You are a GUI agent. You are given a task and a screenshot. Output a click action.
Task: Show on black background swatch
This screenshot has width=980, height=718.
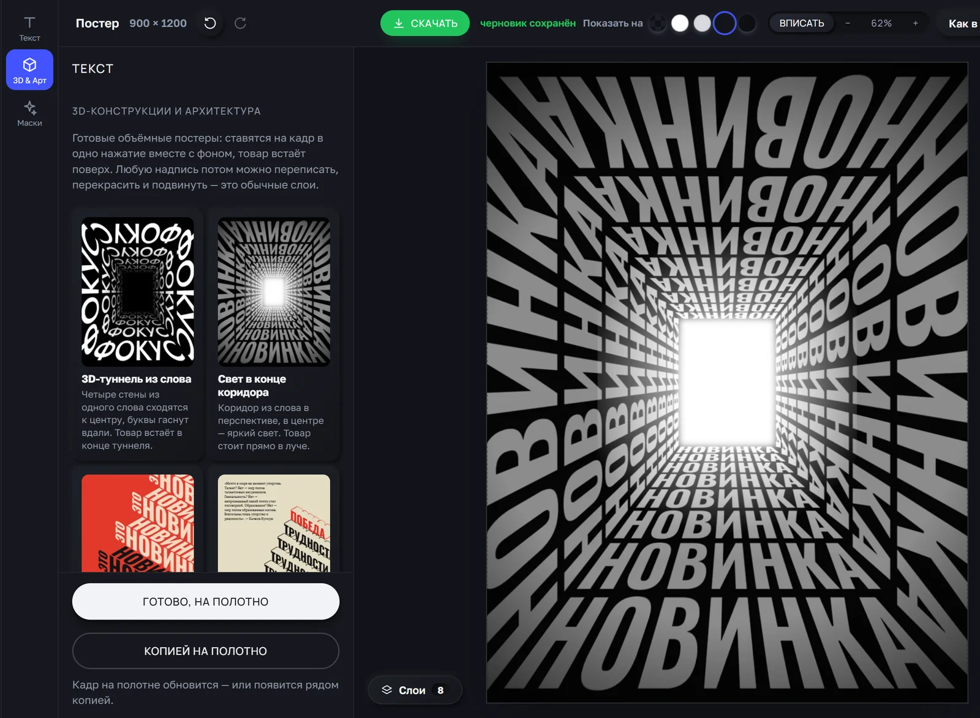pyautogui.click(x=747, y=23)
